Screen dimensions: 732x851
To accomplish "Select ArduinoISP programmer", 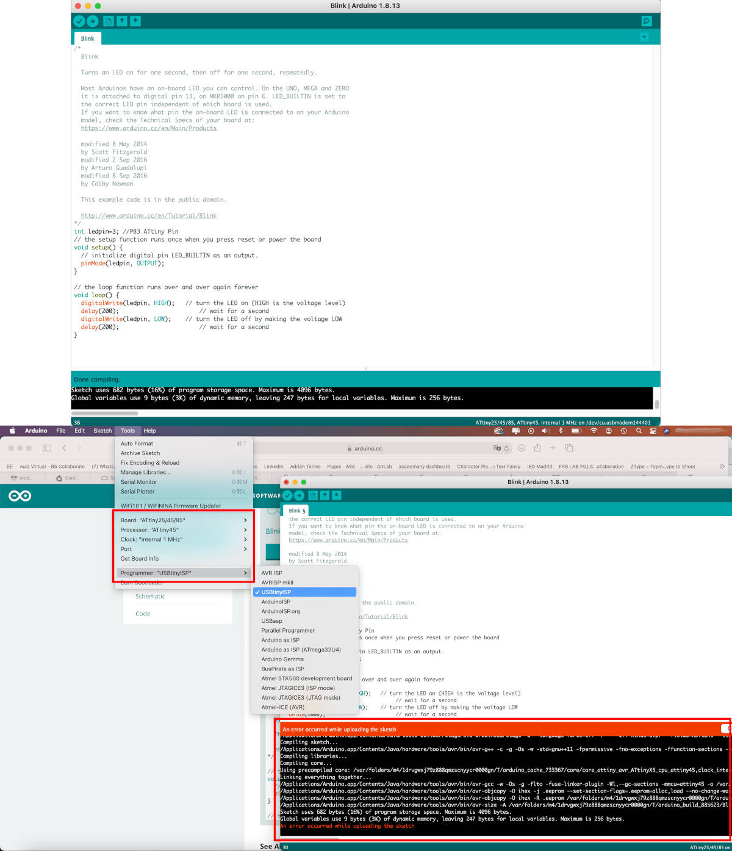I will (x=305, y=601).
